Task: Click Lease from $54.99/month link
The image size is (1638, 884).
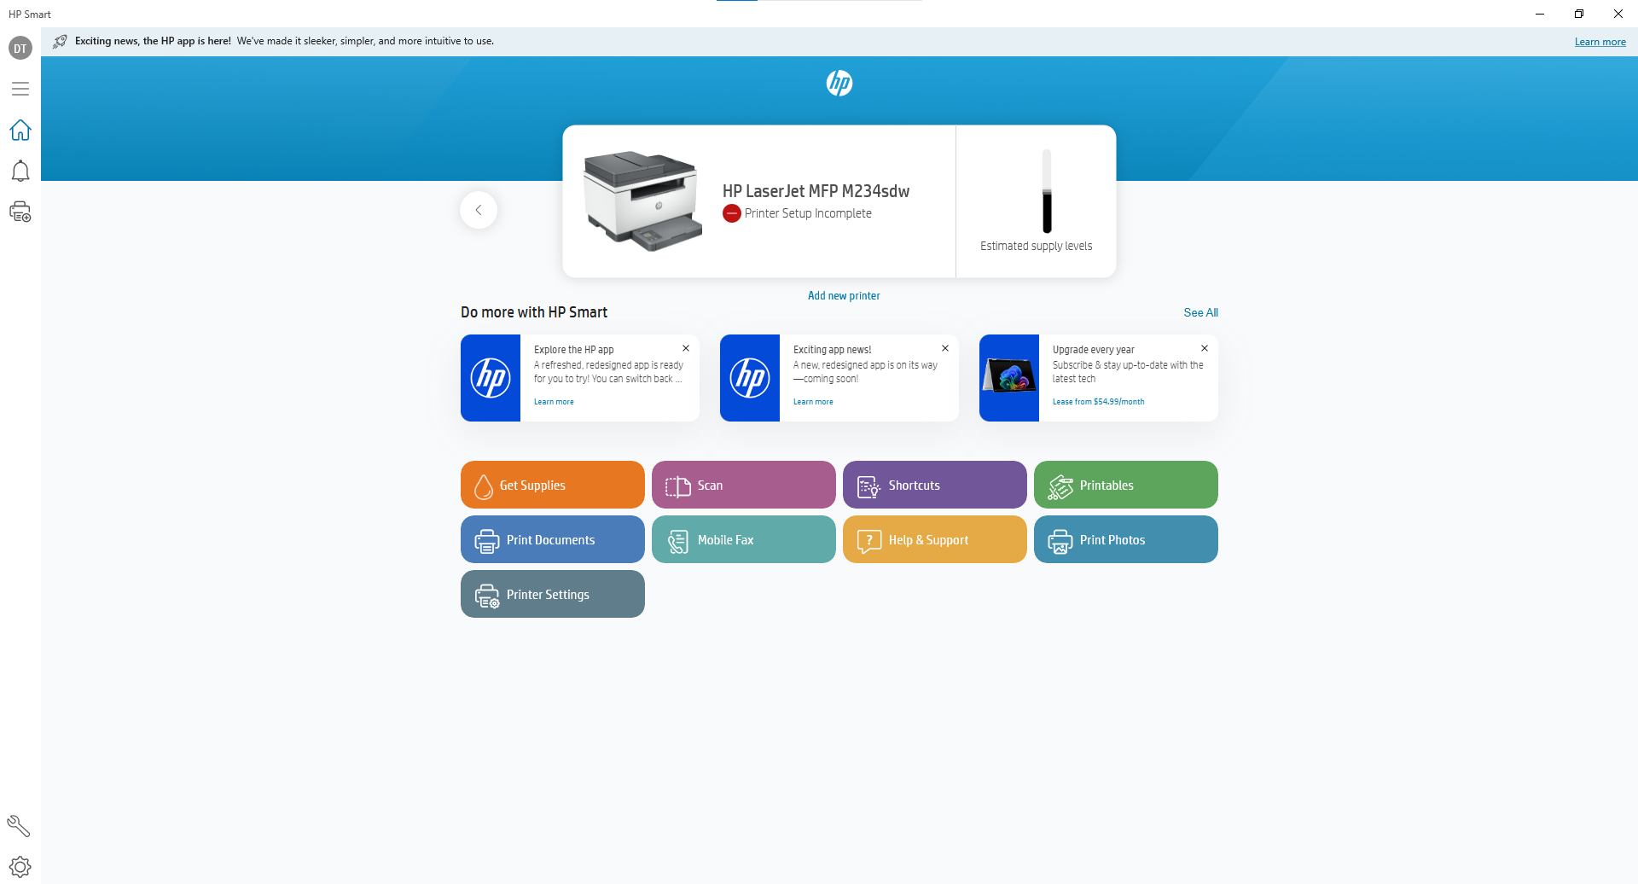Action: (x=1099, y=402)
